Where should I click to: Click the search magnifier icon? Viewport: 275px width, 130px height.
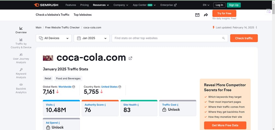coord(224,38)
